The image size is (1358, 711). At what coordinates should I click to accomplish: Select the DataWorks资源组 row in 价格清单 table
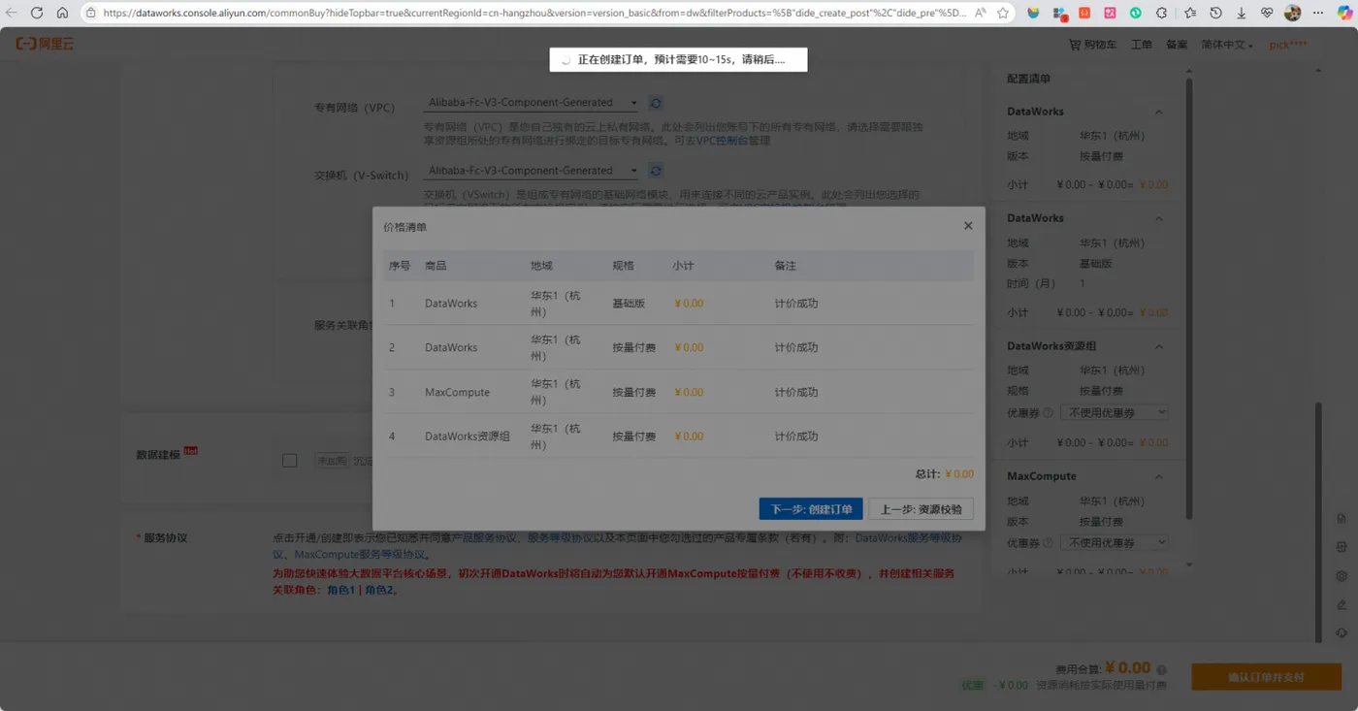tap(678, 436)
